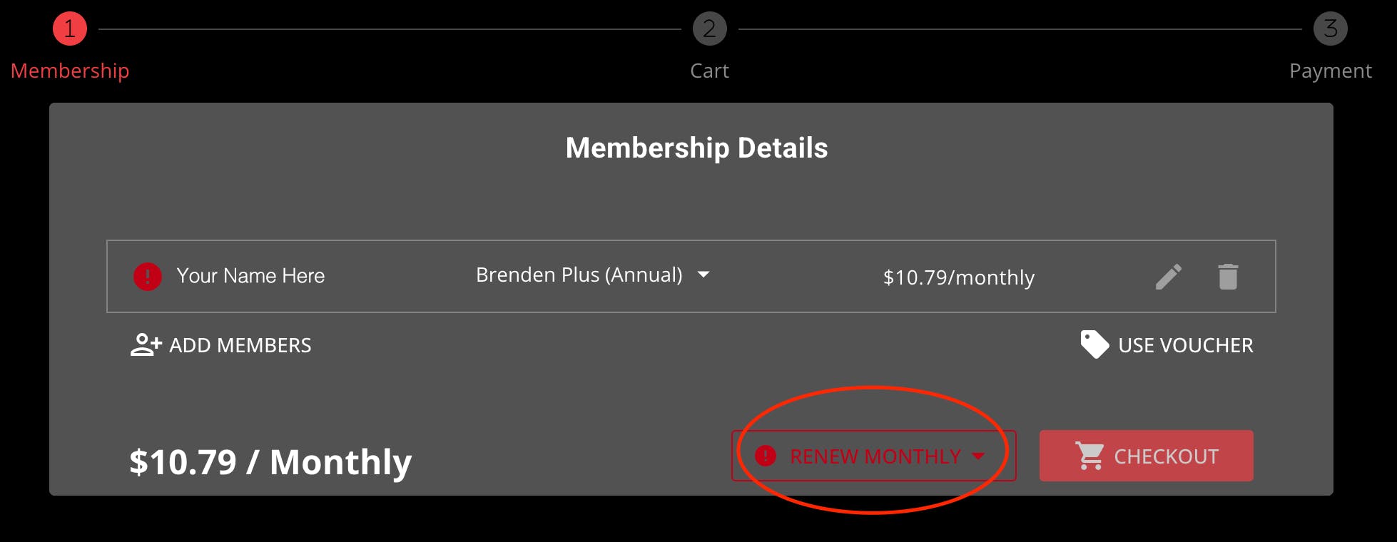The height and width of the screenshot is (542, 1397).
Task: Click the arrow next to Brenden Plus (Annual)
Action: click(703, 275)
